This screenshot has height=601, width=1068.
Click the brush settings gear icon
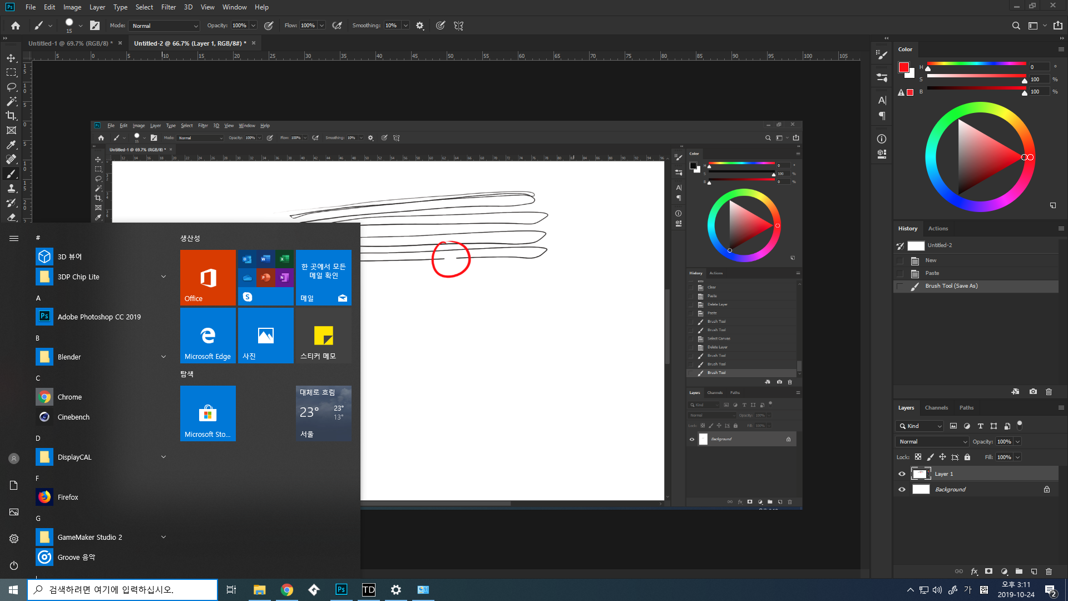pyautogui.click(x=420, y=26)
